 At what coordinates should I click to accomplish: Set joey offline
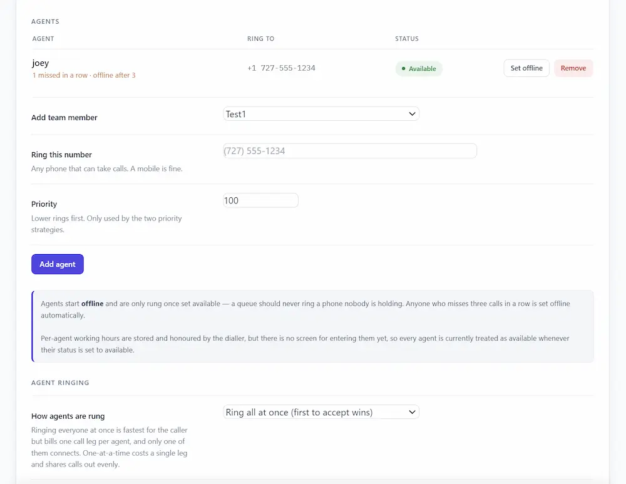[x=526, y=68]
